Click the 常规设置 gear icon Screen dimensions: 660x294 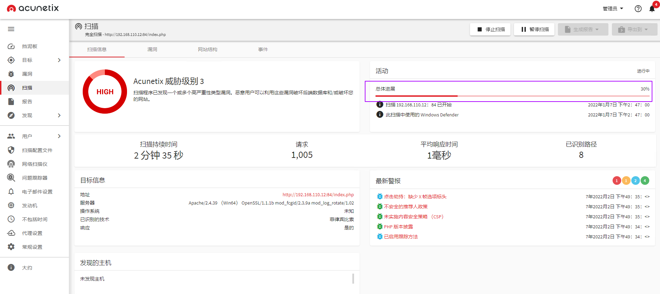(x=11, y=247)
